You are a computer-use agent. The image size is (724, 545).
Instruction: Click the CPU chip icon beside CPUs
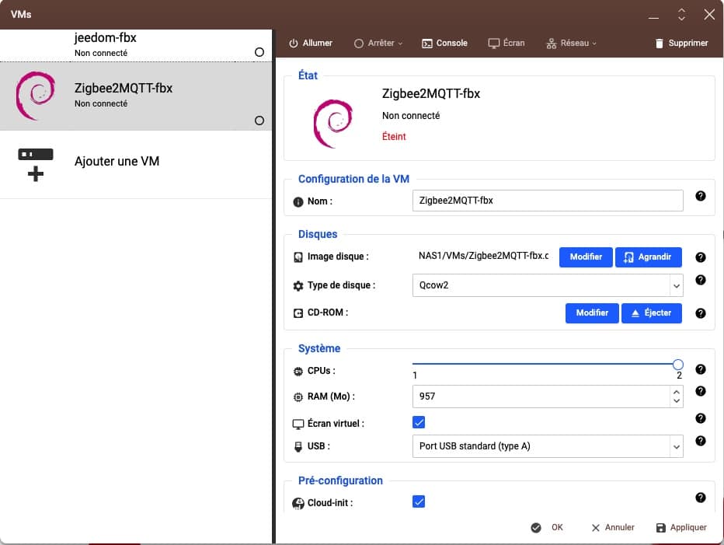[x=298, y=371]
